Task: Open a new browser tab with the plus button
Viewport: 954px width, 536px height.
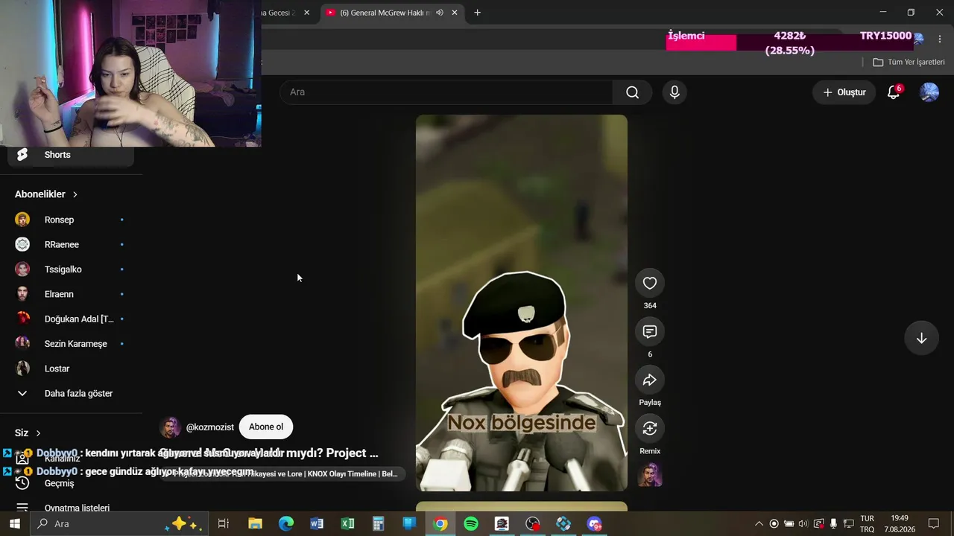Action: pos(477,13)
